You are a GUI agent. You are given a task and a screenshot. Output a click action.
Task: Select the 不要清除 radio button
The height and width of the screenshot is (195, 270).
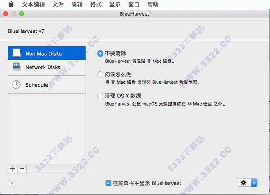[x=100, y=53]
